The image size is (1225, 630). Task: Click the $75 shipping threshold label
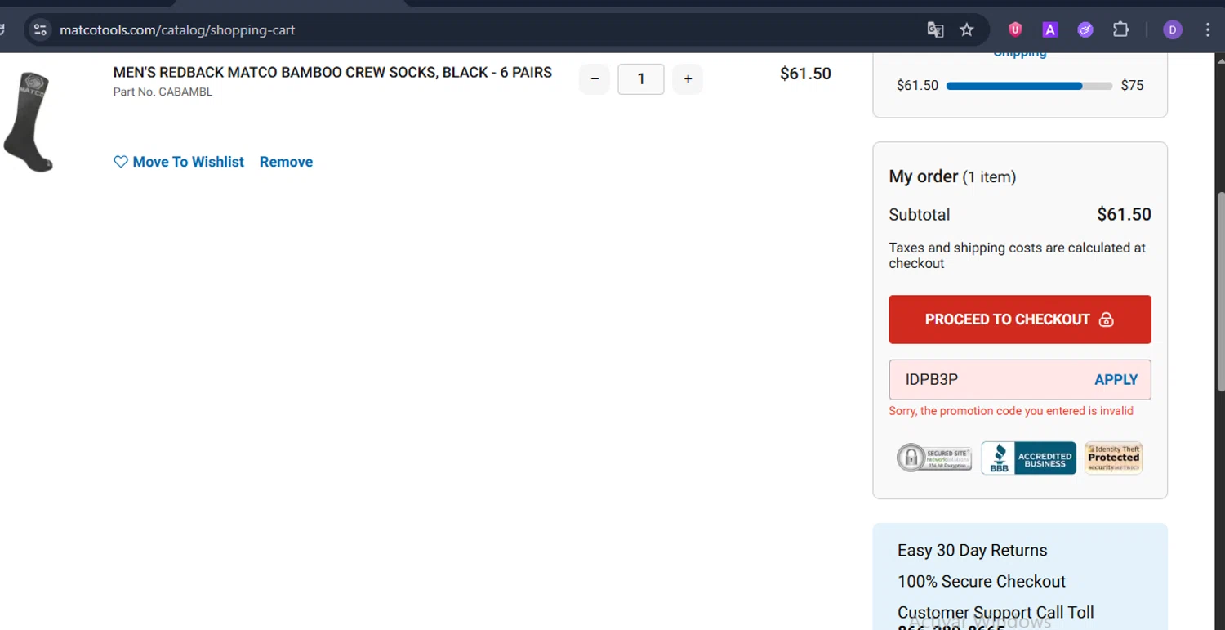1132,86
